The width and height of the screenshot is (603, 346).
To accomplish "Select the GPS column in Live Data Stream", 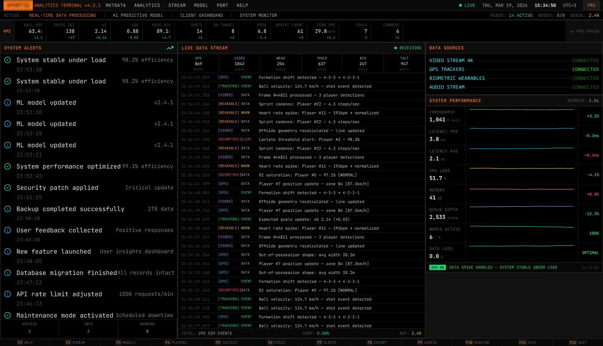I will [x=198, y=63].
